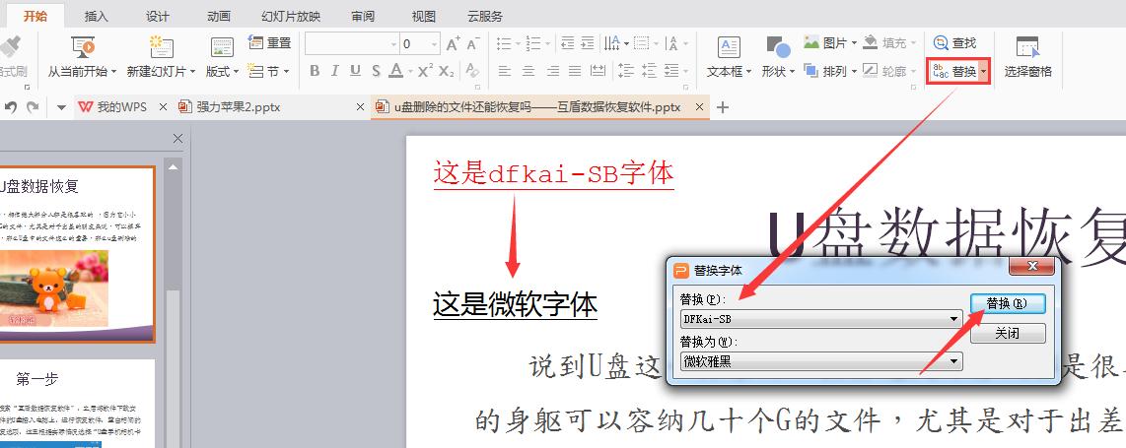Image resolution: width=1126 pixels, height=448 pixels.
Task: Toggle underline formatting
Action: tap(356, 71)
